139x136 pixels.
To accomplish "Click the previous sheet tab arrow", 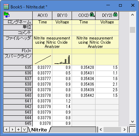I will 7,130.
